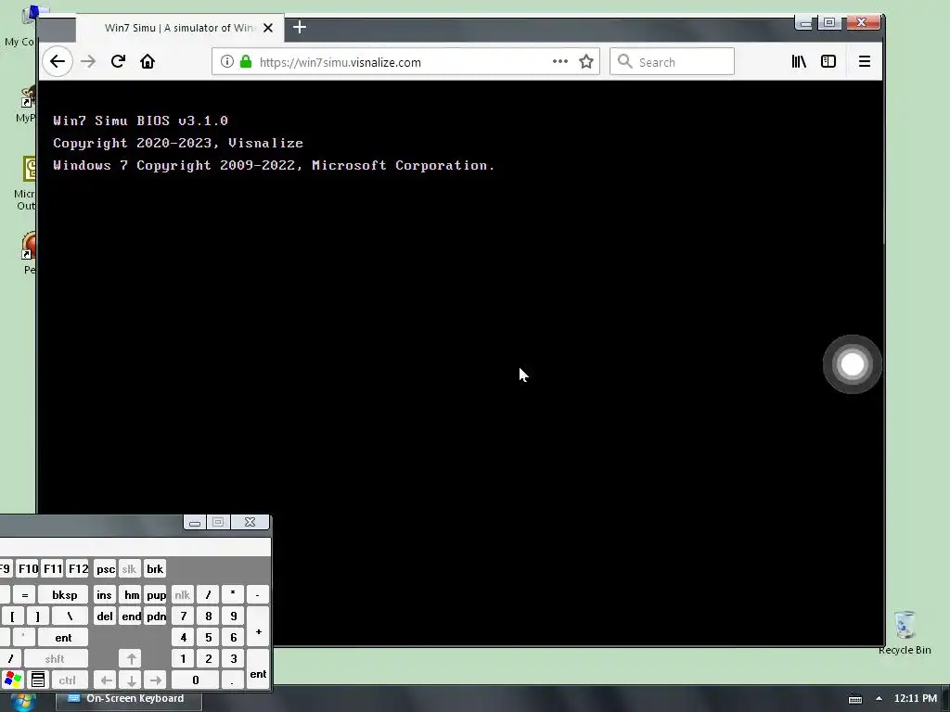This screenshot has width=950, height=712.
Task: Click the ins key
Action: pyautogui.click(x=104, y=594)
